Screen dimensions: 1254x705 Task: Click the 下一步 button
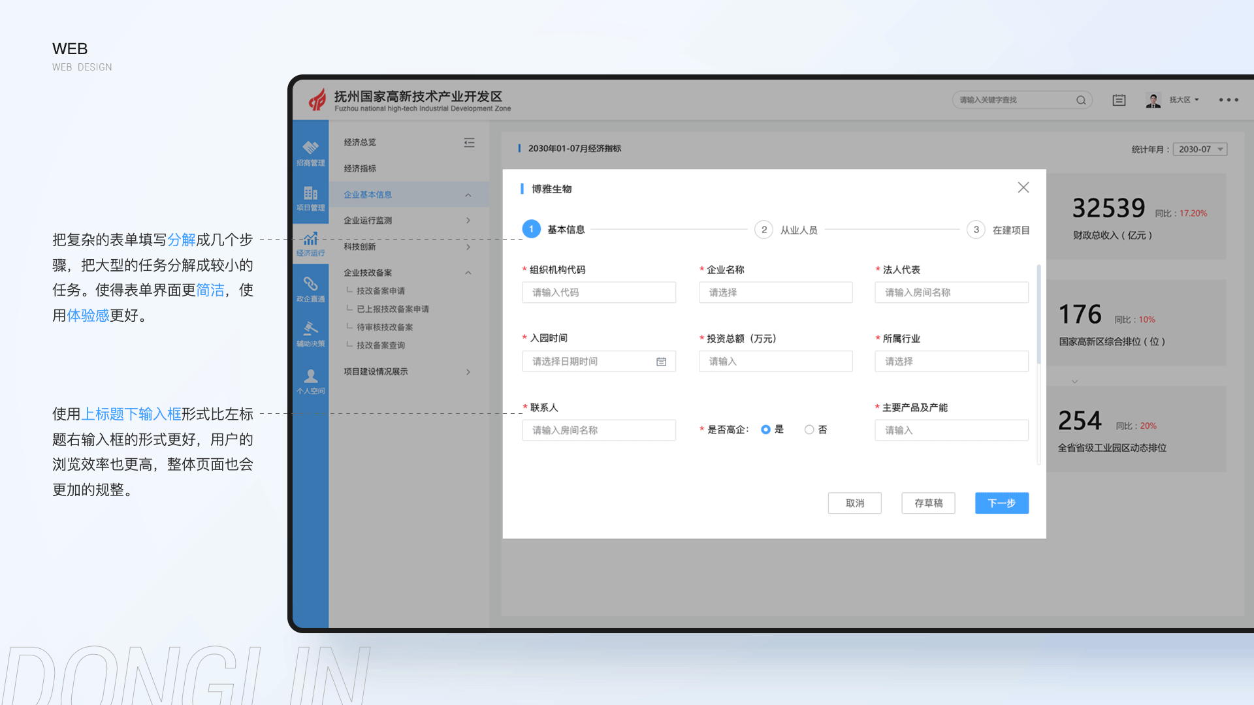click(x=1002, y=503)
